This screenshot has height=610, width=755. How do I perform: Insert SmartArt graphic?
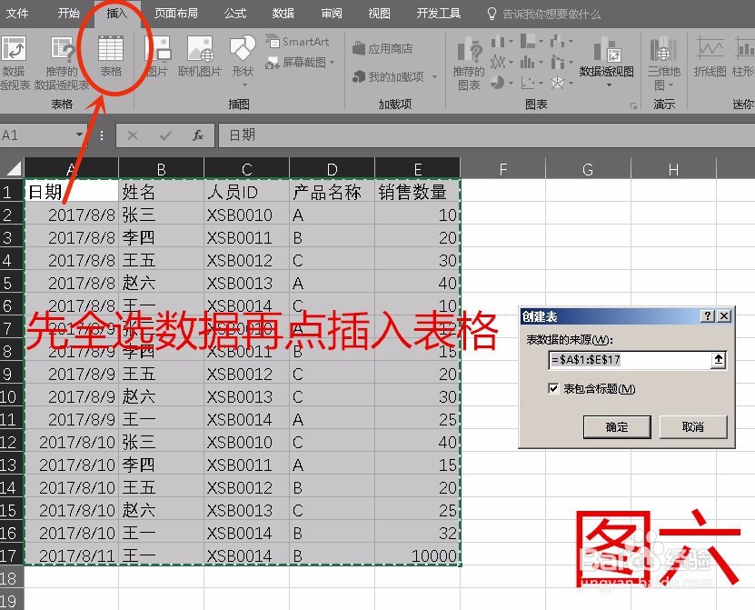(297, 42)
